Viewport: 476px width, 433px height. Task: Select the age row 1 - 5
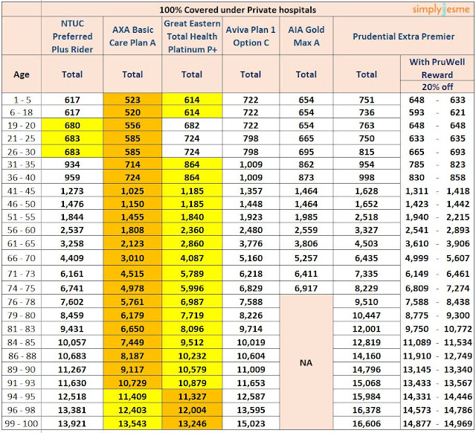coord(22,100)
